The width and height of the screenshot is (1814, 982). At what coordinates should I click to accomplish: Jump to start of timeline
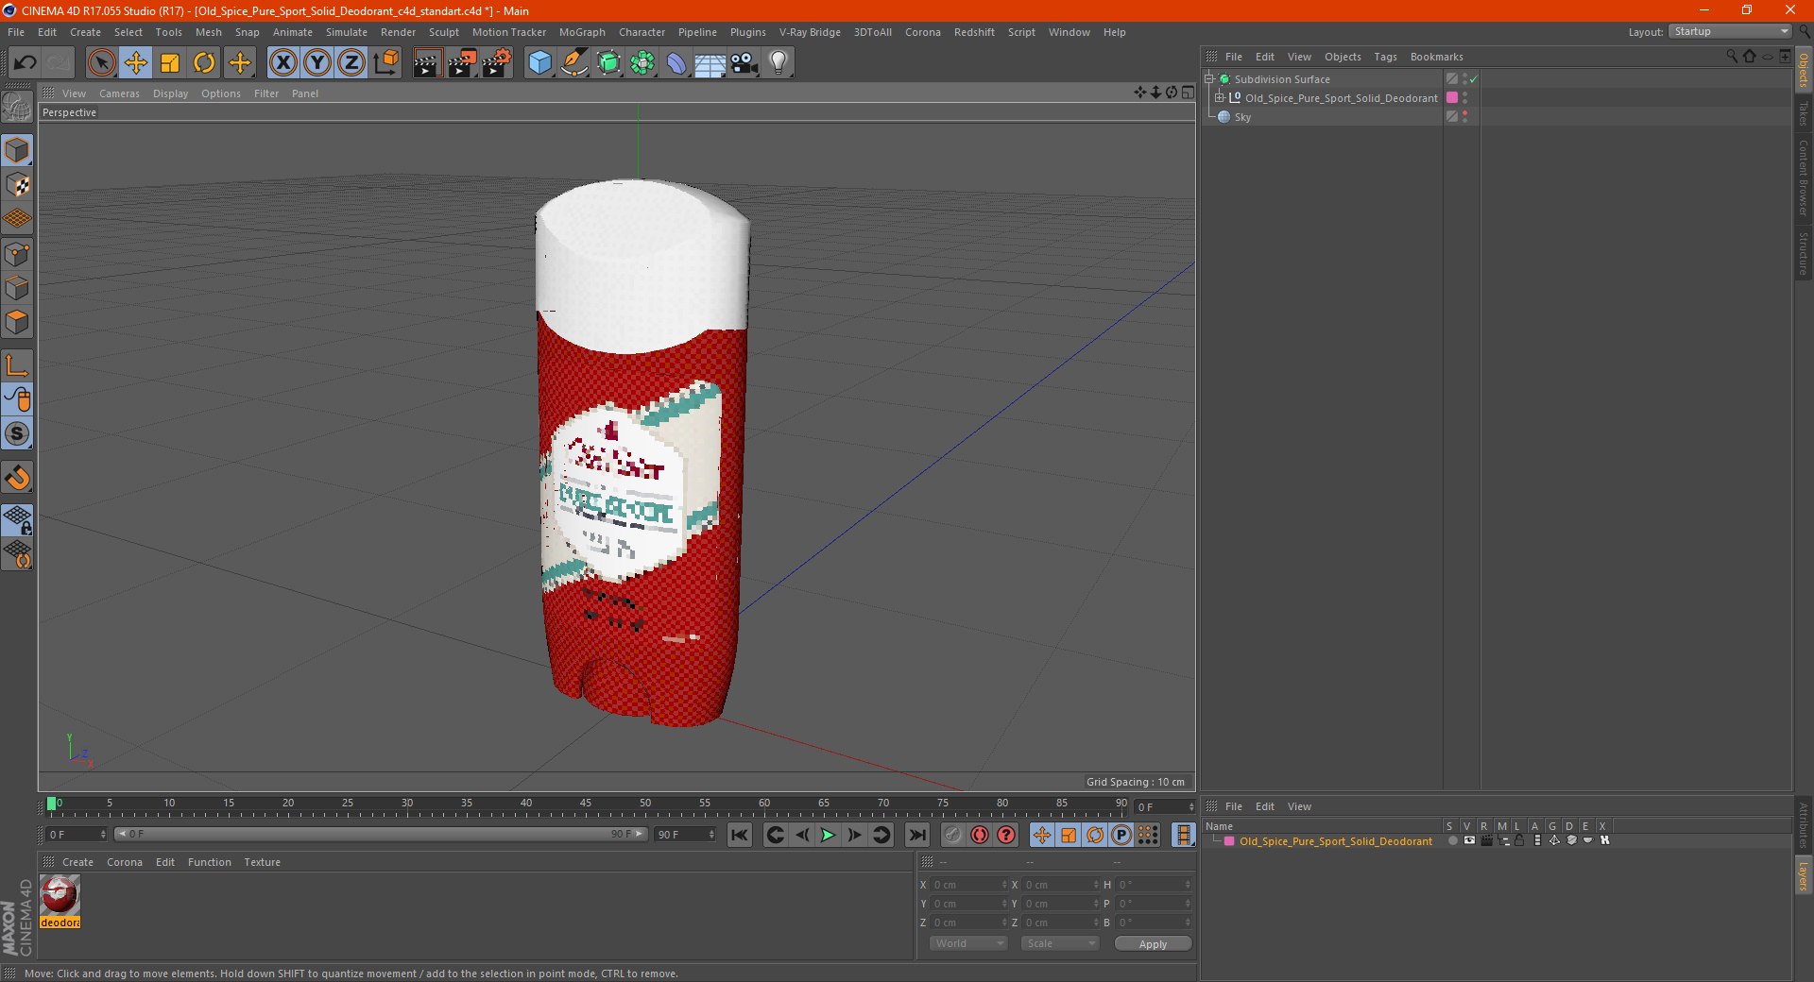coord(740,835)
